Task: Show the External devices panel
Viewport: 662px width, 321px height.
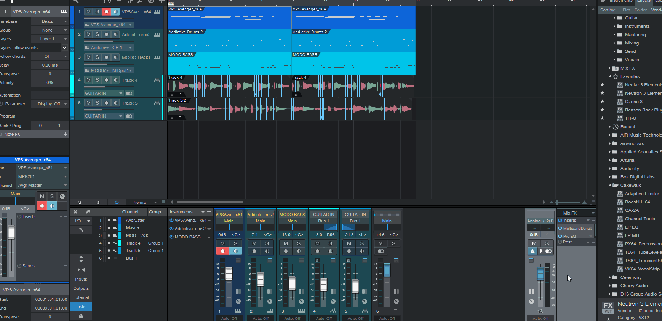Action: (81, 297)
